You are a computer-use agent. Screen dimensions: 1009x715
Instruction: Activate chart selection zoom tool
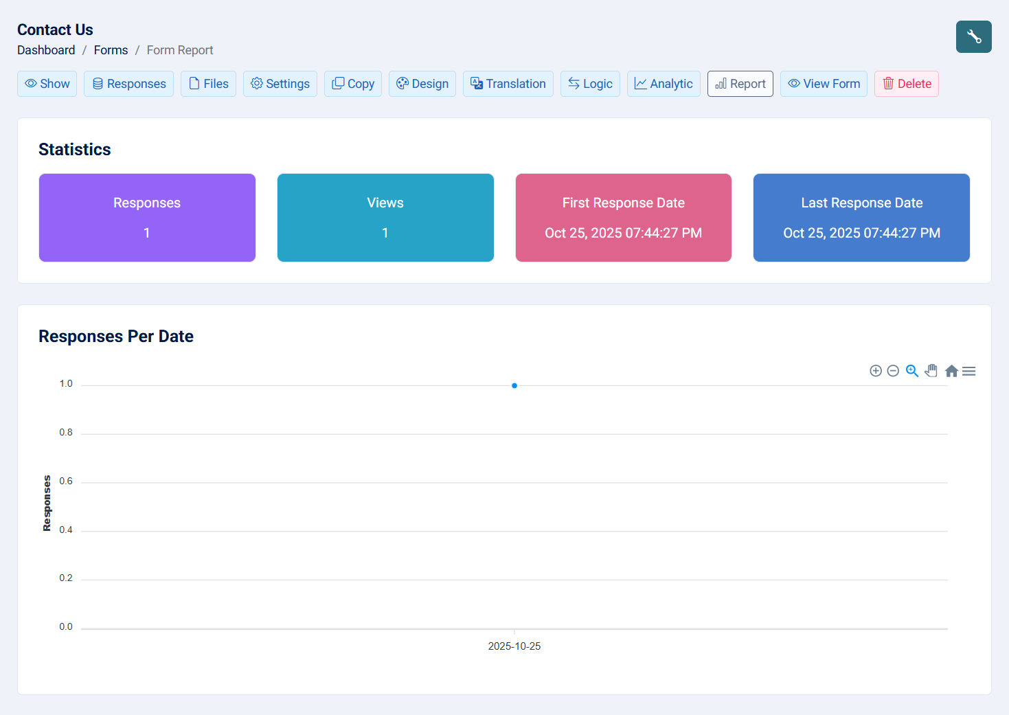[x=911, y=371]
